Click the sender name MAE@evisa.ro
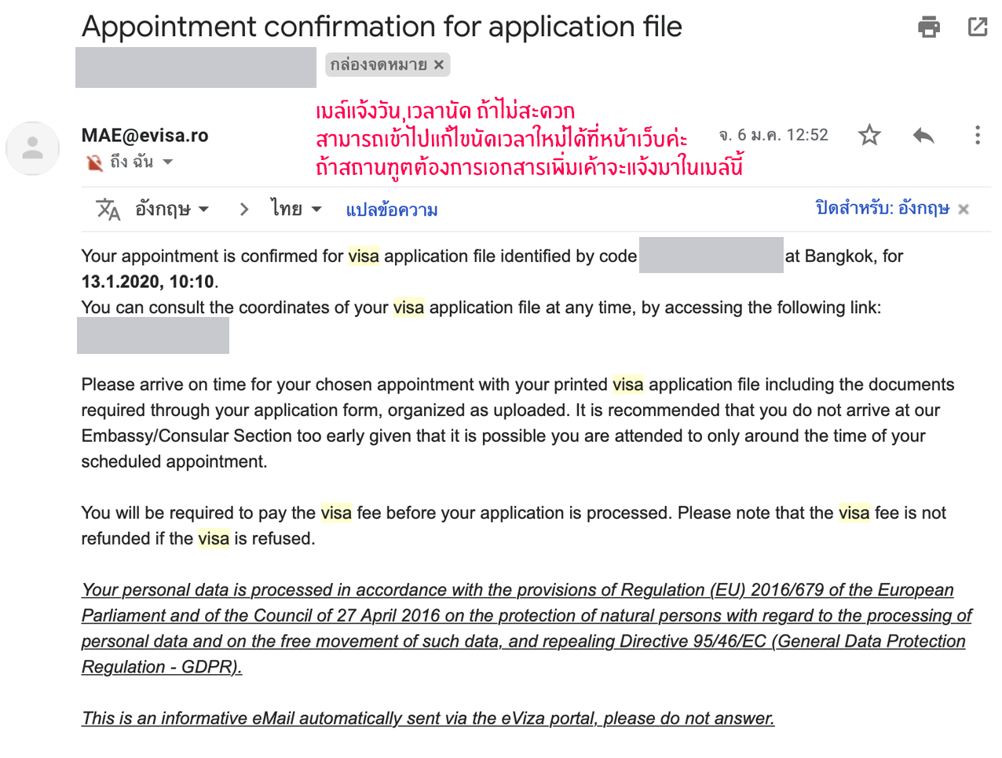The width and height of the screenshot is (1002, 758). [145, 136]
